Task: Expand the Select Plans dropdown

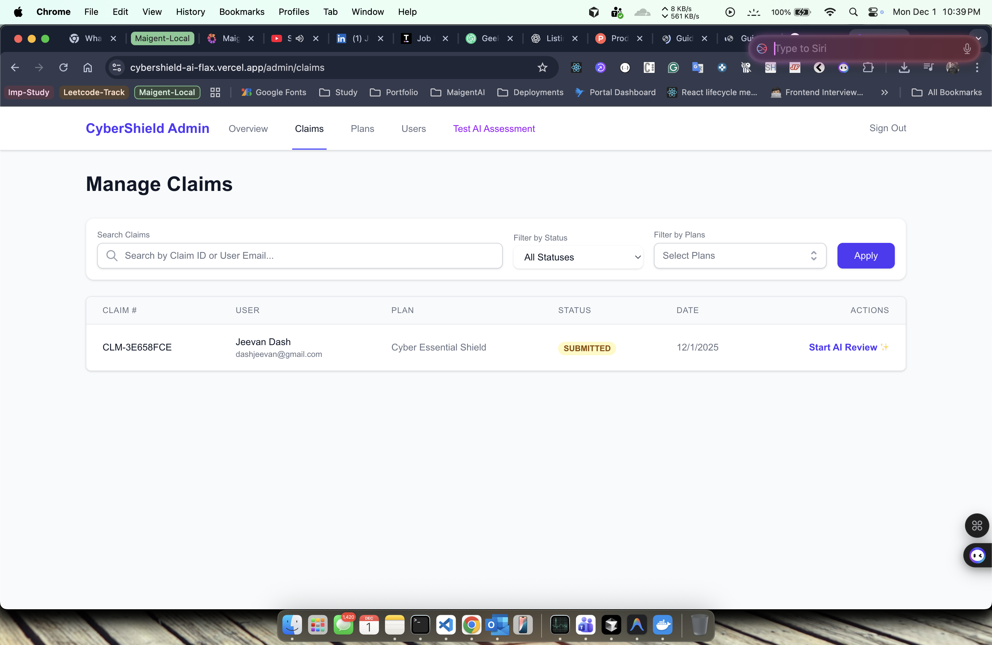Action: (740, 255)
